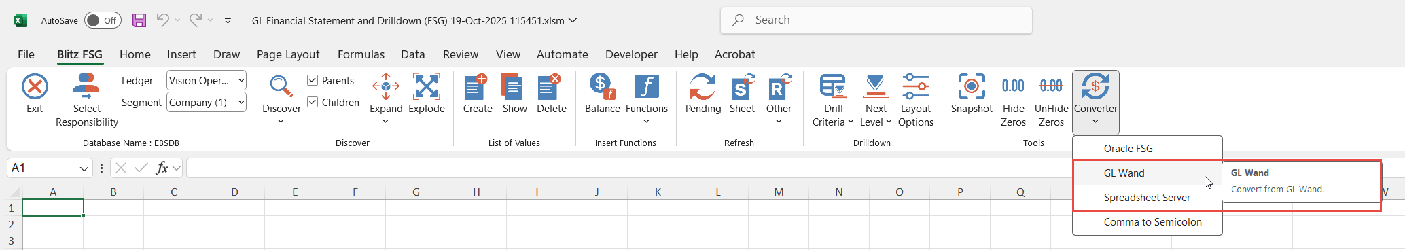Switch to the View tab
This screenshot has width=1405, height=250.
(508, 54)
